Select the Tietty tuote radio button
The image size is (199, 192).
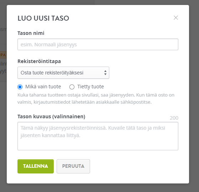coord(72,87)
